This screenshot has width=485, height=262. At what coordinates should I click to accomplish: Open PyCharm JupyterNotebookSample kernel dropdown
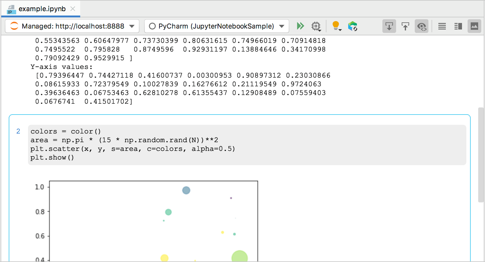[216, 26]
